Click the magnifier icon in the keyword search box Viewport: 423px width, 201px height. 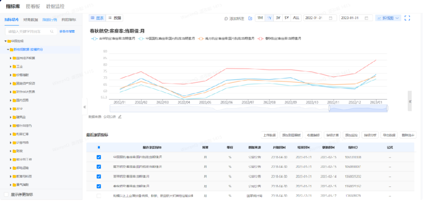click(52, 31)
